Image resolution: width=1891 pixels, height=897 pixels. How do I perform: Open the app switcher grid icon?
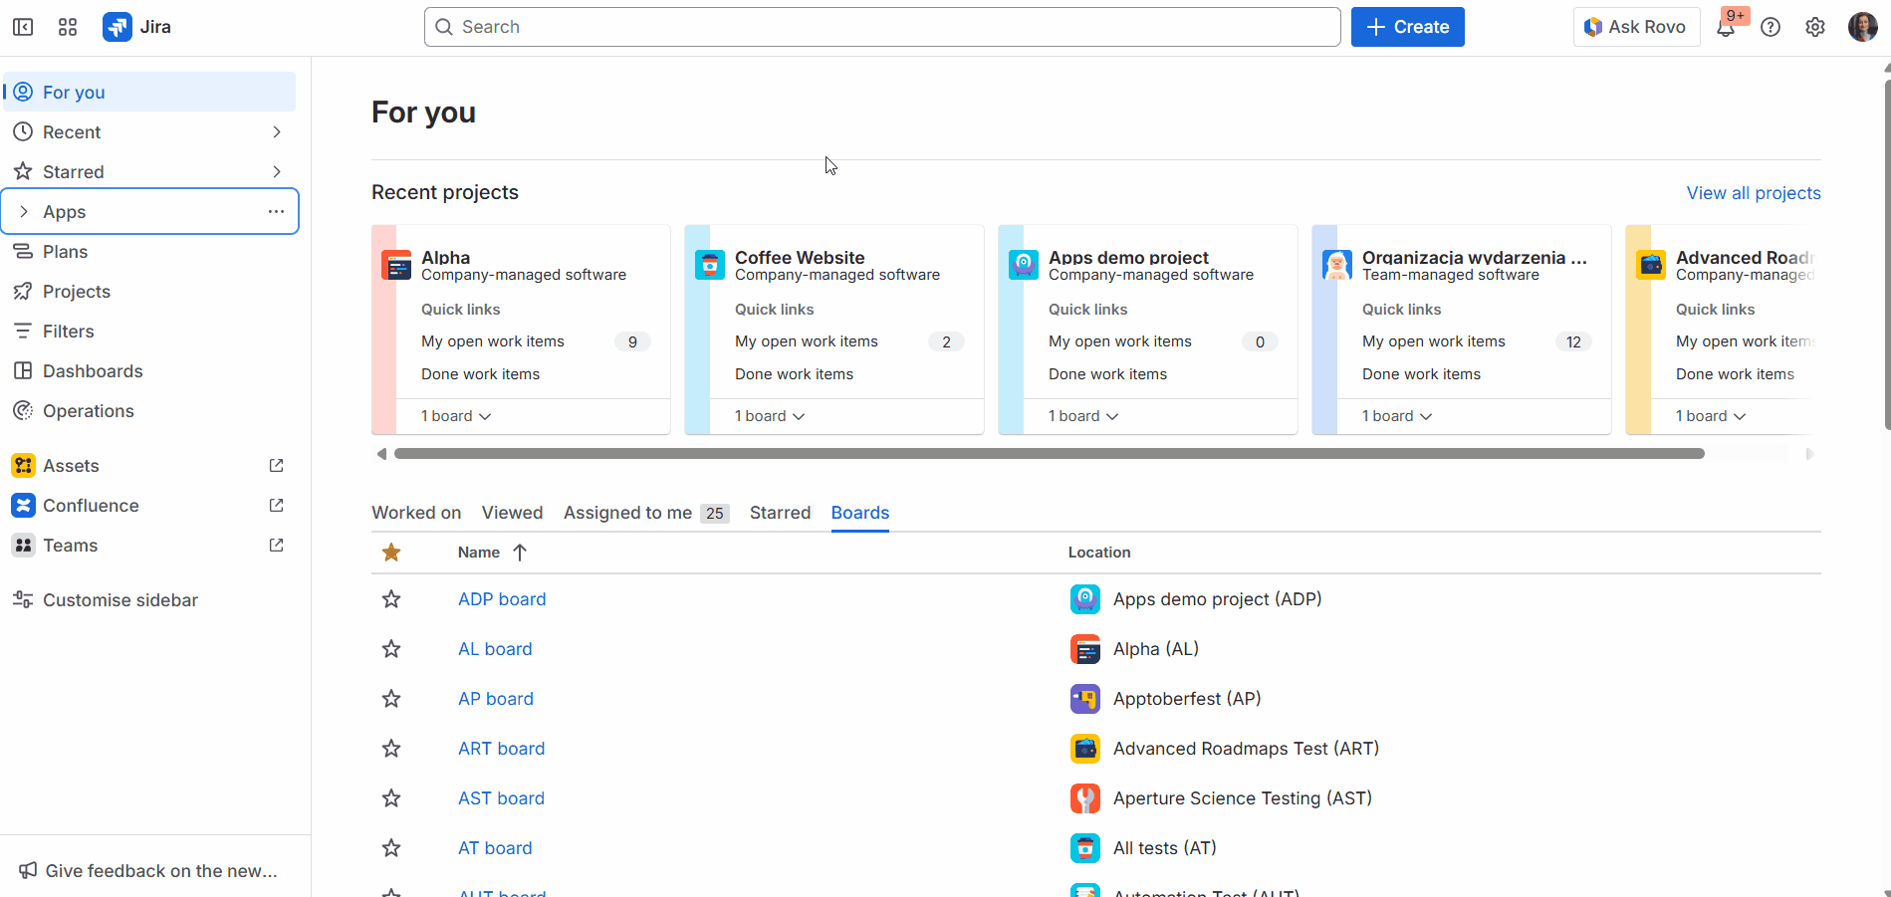tap(68, 27)
